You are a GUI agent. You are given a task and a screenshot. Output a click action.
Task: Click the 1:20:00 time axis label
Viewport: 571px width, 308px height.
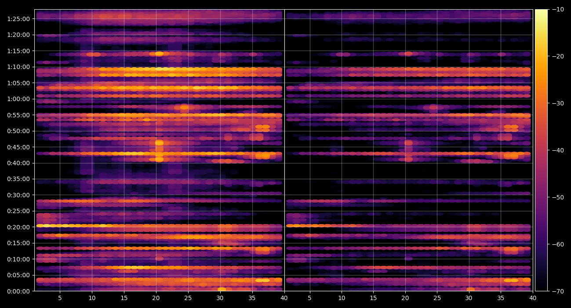(x=18, y=35)
